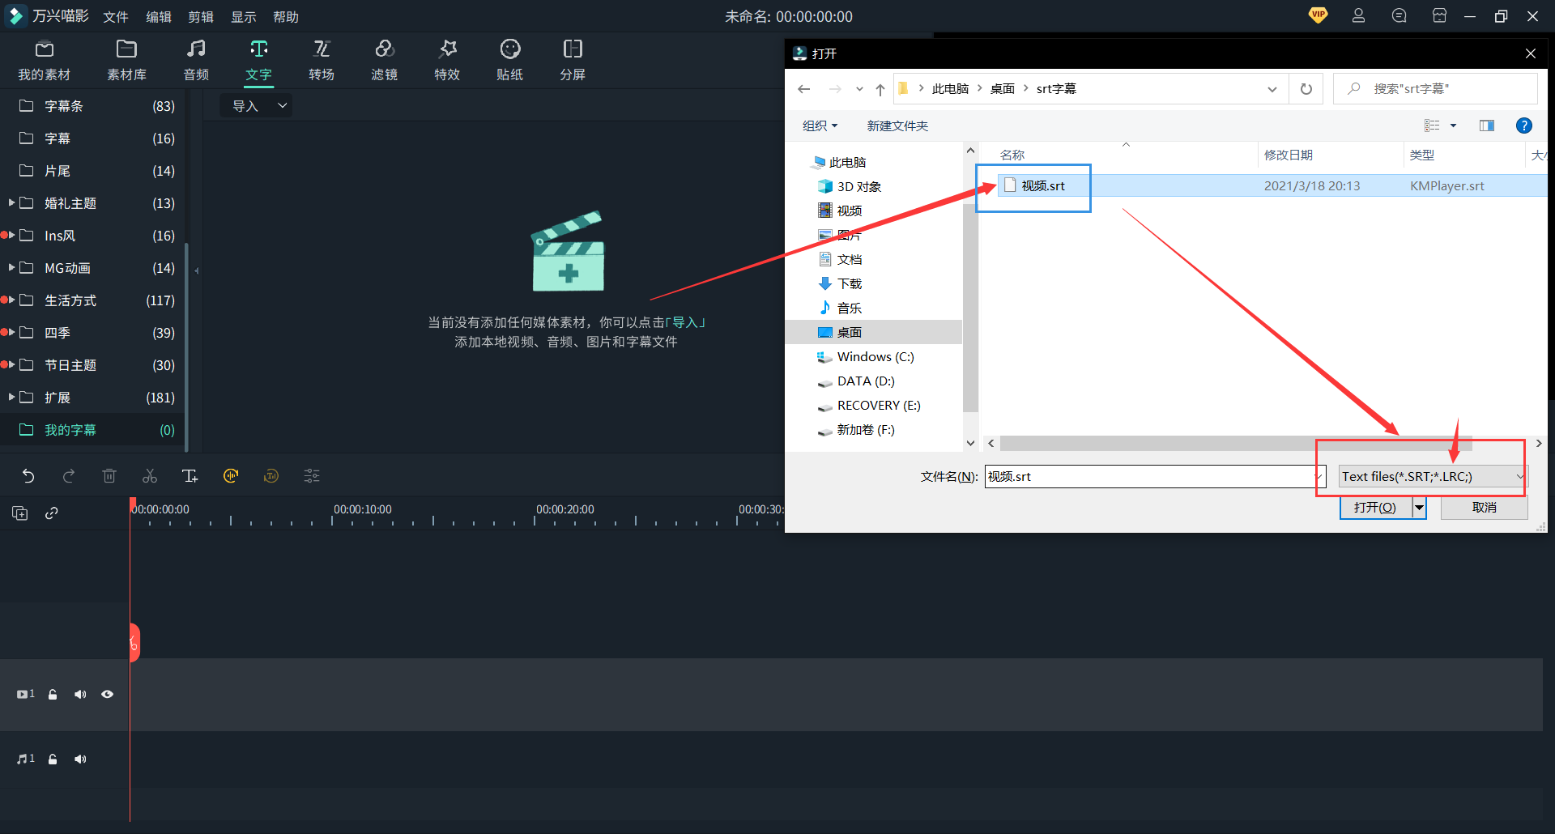Open the 转场 transitions panel
1555x834 pixels.
(x=322, y=60)
